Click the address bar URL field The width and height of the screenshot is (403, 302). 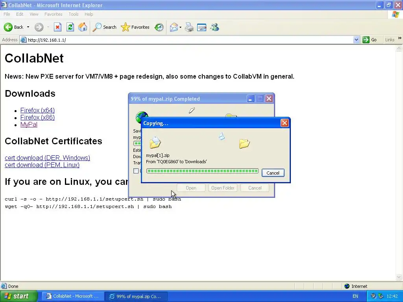click(190, 40)
